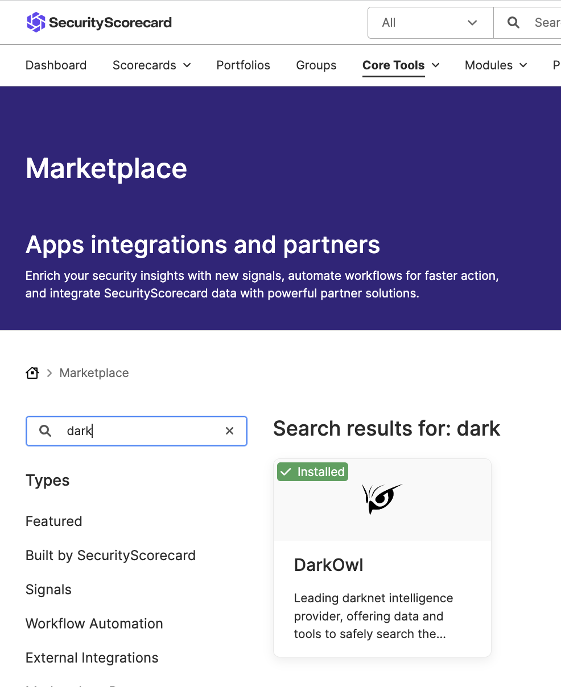Click the Marketplace banner title

tap(106, 168)
